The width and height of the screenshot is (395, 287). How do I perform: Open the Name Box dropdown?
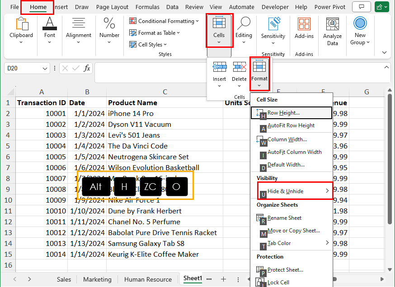tap(45, 69)
